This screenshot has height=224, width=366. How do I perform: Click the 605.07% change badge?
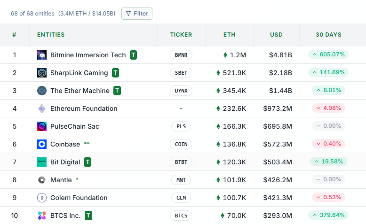point(328,54)
